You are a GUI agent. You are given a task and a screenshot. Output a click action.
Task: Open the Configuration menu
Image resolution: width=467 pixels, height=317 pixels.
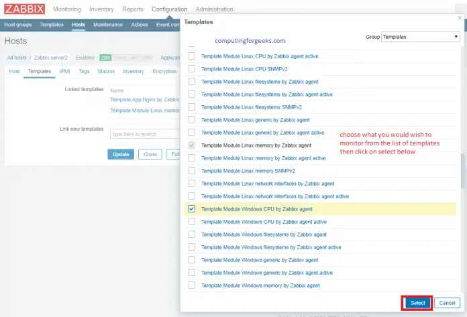click(169, 9)
